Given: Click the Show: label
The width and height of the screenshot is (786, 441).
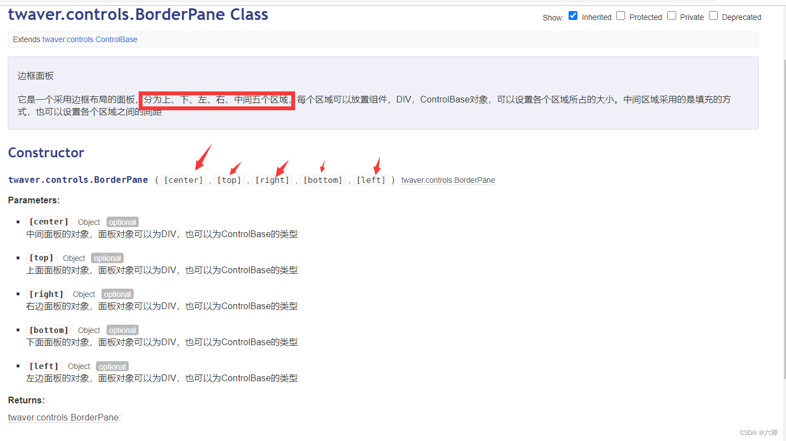Looking at the screenshot, I should click(553, 18).
